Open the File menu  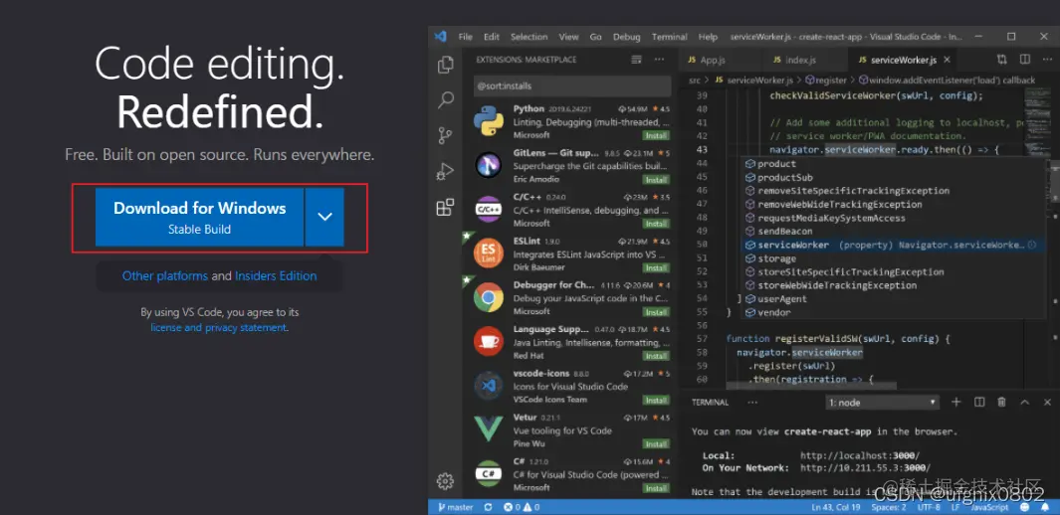point(465,37)
